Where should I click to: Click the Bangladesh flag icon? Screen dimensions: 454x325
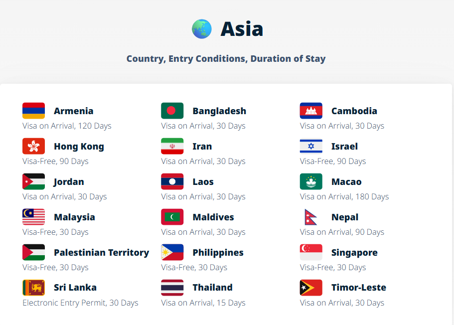[172, 111]
